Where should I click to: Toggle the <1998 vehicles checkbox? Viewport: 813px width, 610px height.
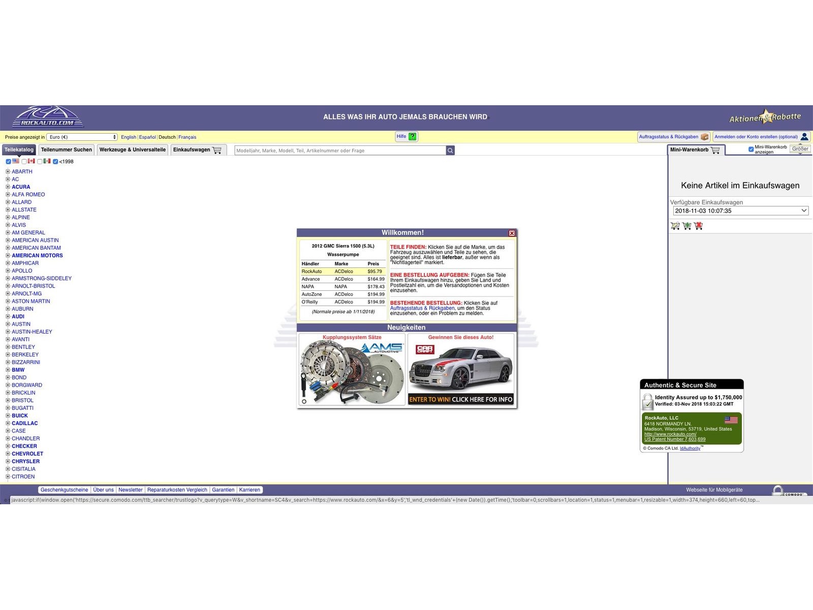(55, 162)
